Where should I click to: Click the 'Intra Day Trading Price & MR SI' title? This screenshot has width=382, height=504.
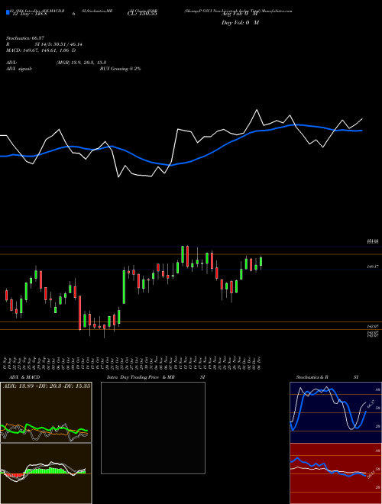coord(156,377)
